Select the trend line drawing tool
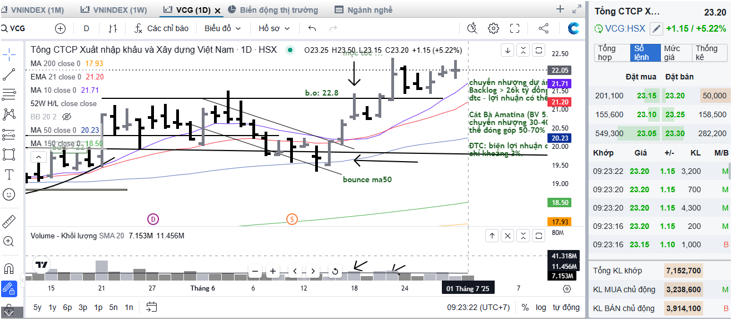The image size is (732, 320). pos(9,74)
